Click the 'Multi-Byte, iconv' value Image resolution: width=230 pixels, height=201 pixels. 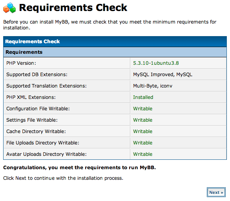click(x=153, y=86)
